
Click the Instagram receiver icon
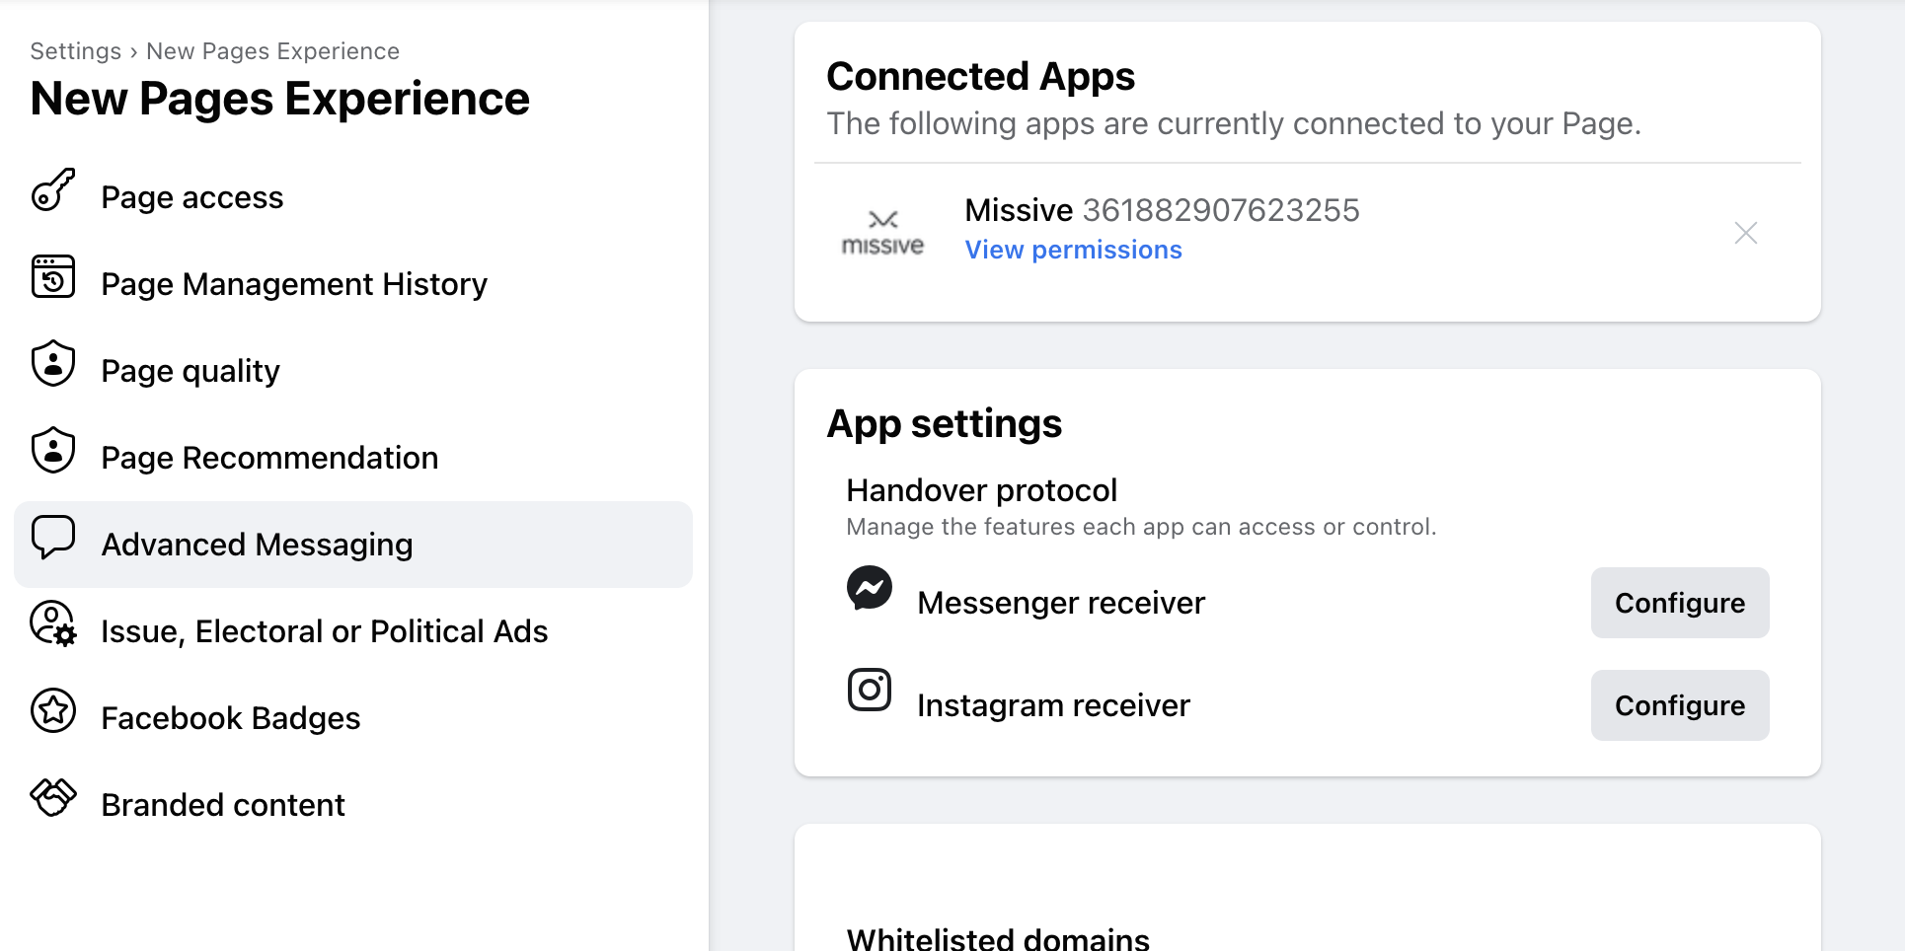pyautogui.click(x=870, y=691)
